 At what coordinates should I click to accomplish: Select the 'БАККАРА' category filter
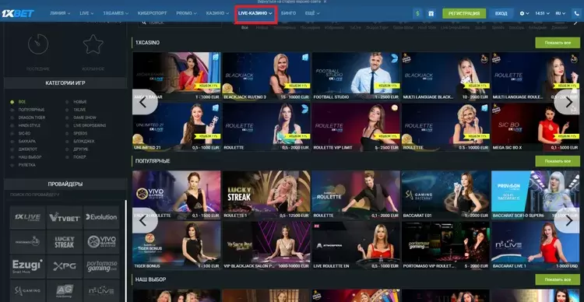pyautogui.click(x=27, y=142)
